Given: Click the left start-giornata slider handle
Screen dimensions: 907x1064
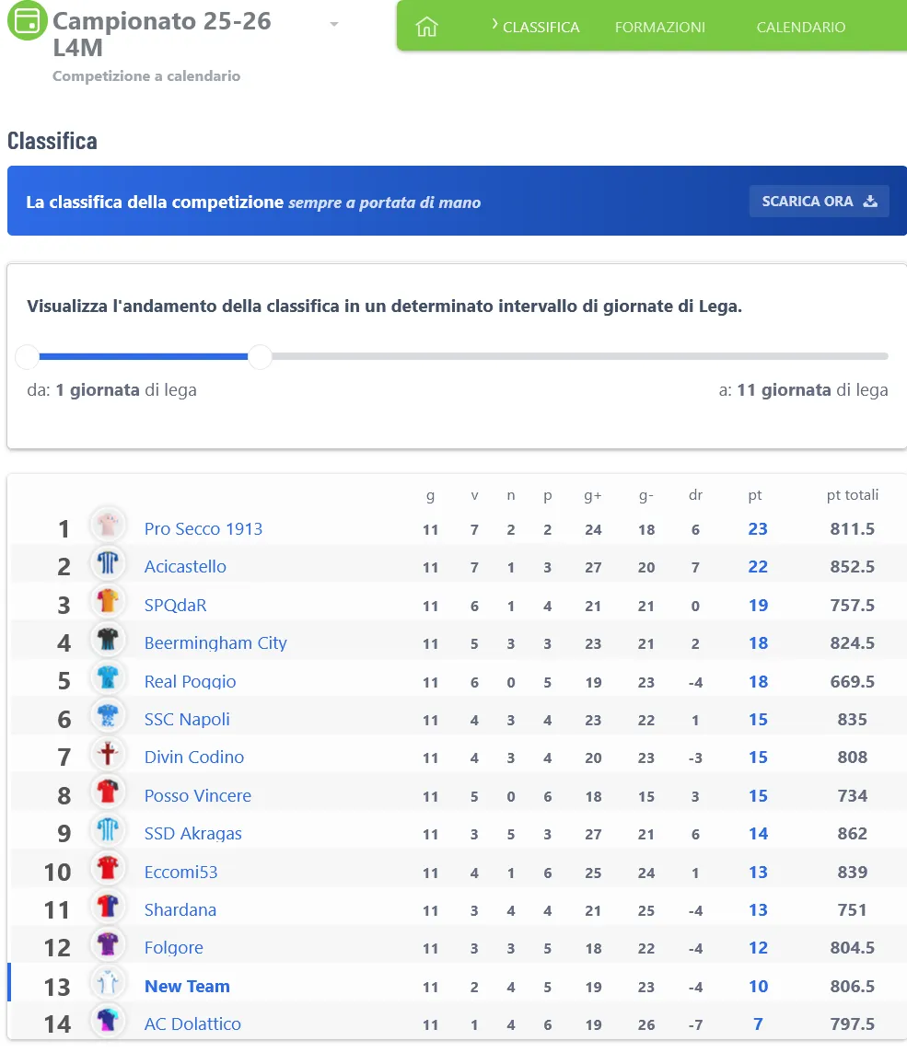Looking at the screenshot, I should pos(28,356).
